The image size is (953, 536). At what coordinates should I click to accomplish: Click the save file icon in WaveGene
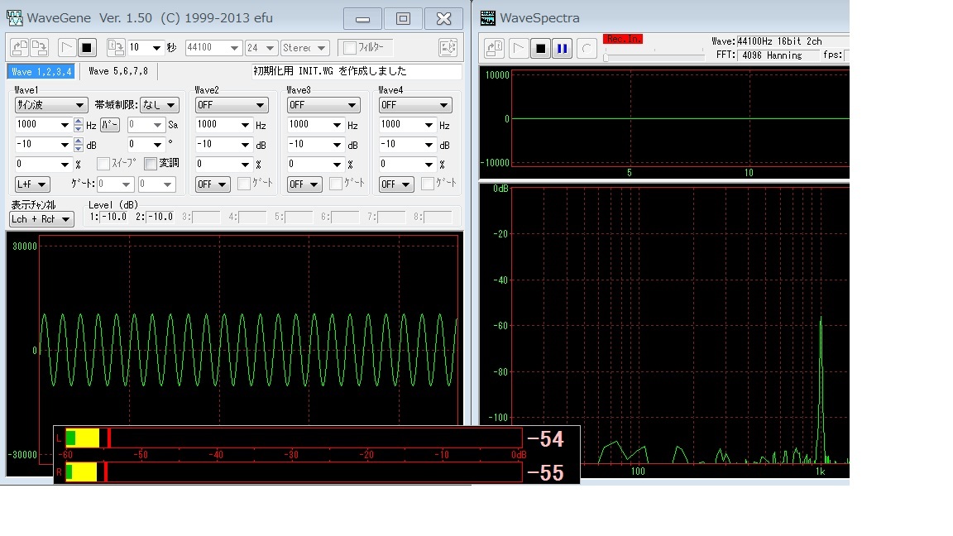point(39,47)
